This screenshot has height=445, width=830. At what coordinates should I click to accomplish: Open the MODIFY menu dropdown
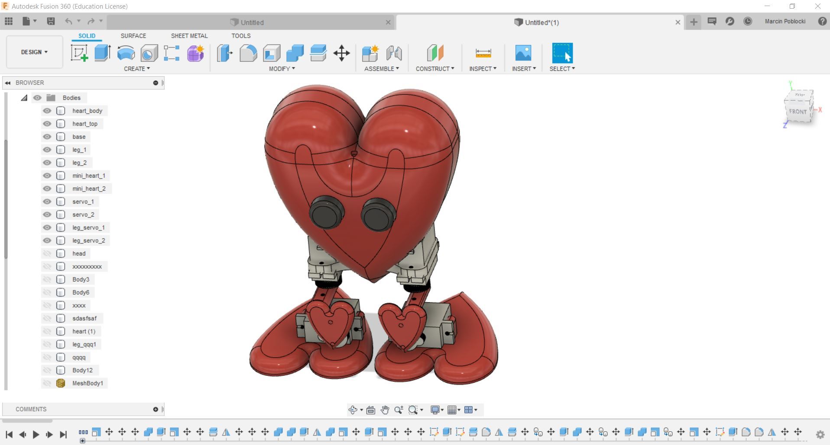coord(282,68)
